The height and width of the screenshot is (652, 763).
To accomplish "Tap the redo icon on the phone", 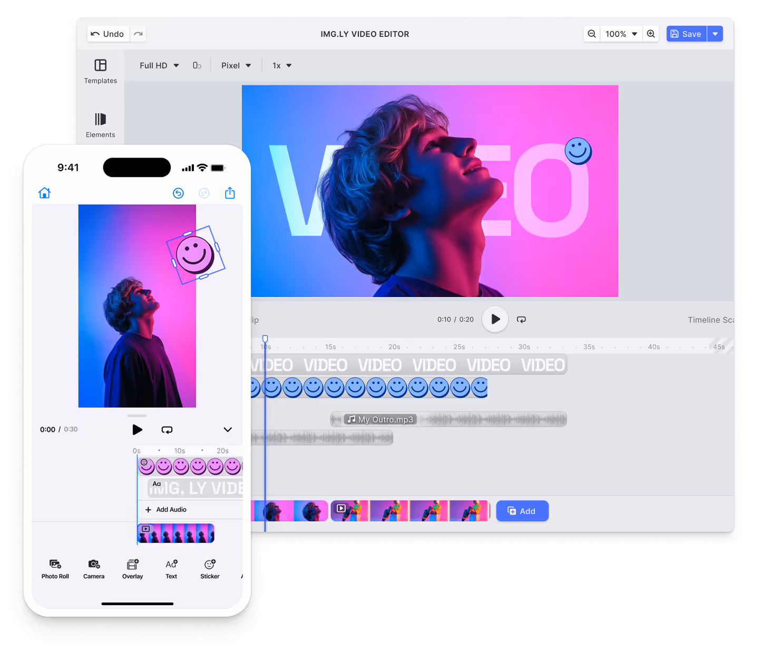I will [204, 193].
